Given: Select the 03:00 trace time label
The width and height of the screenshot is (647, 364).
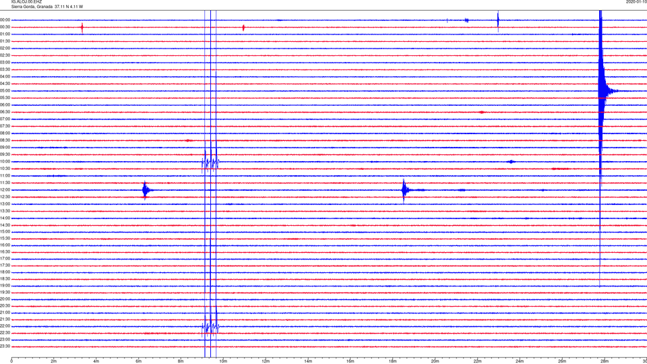Looking at the screenshot, I should click(5, 62).
